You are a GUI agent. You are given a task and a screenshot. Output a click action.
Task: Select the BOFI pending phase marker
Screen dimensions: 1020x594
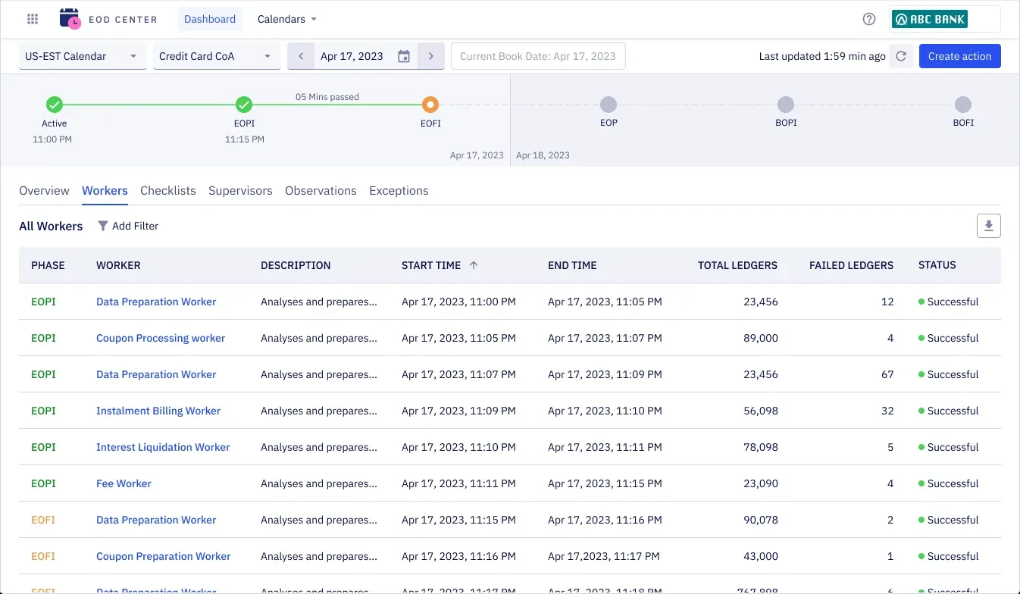point(962,105)
